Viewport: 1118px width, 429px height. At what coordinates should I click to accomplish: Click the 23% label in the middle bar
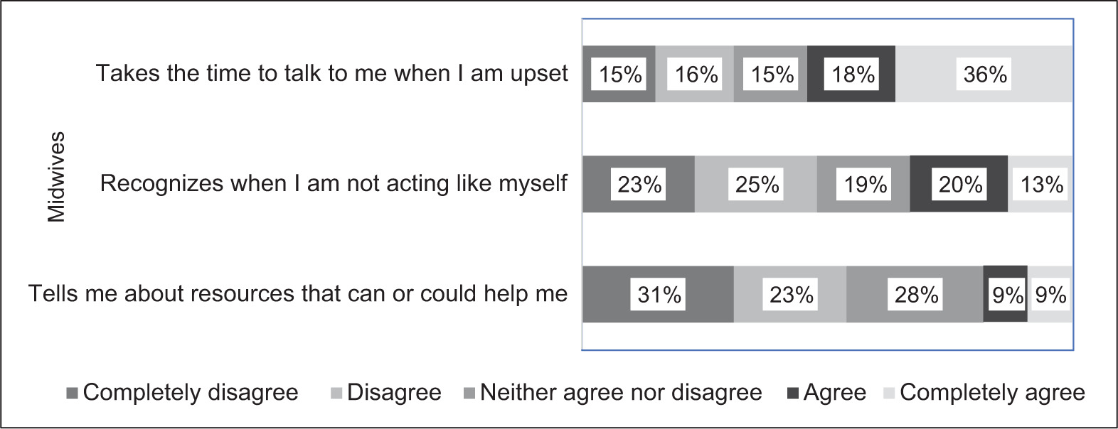pyautogui.click(x=639, y=184)
